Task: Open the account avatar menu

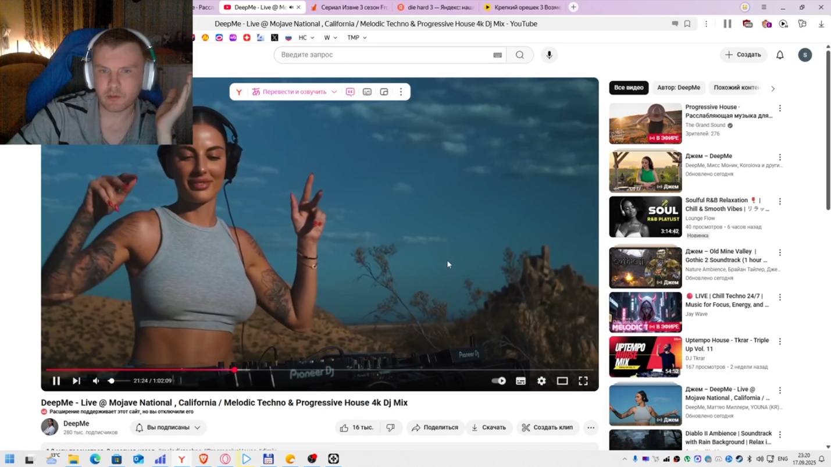Action: pos(805,55)
